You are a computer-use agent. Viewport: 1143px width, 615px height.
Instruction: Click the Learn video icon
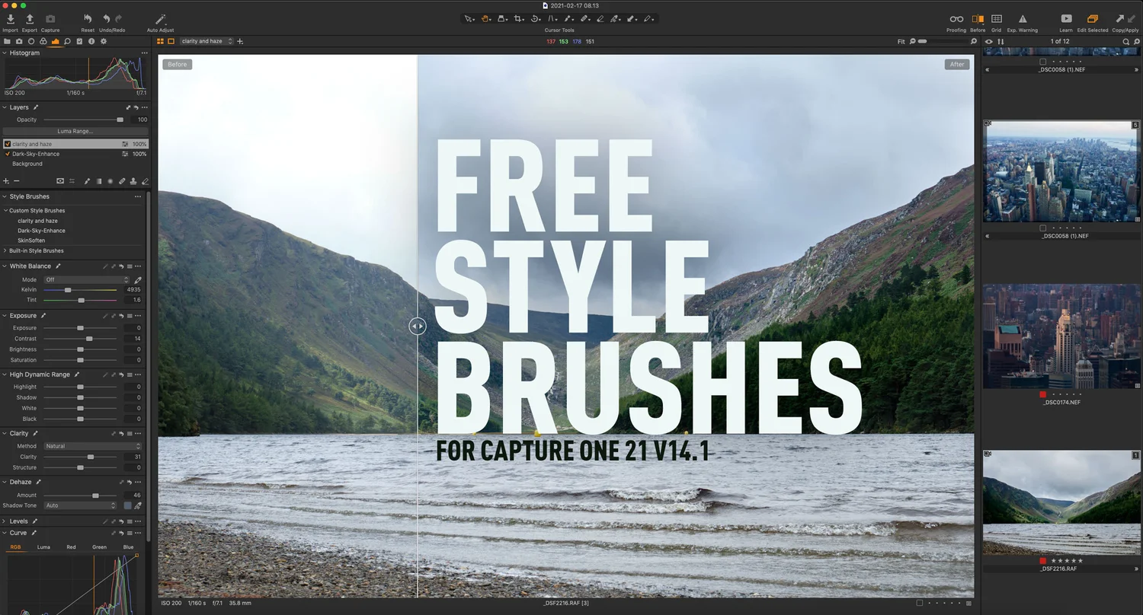point(1066,19)
